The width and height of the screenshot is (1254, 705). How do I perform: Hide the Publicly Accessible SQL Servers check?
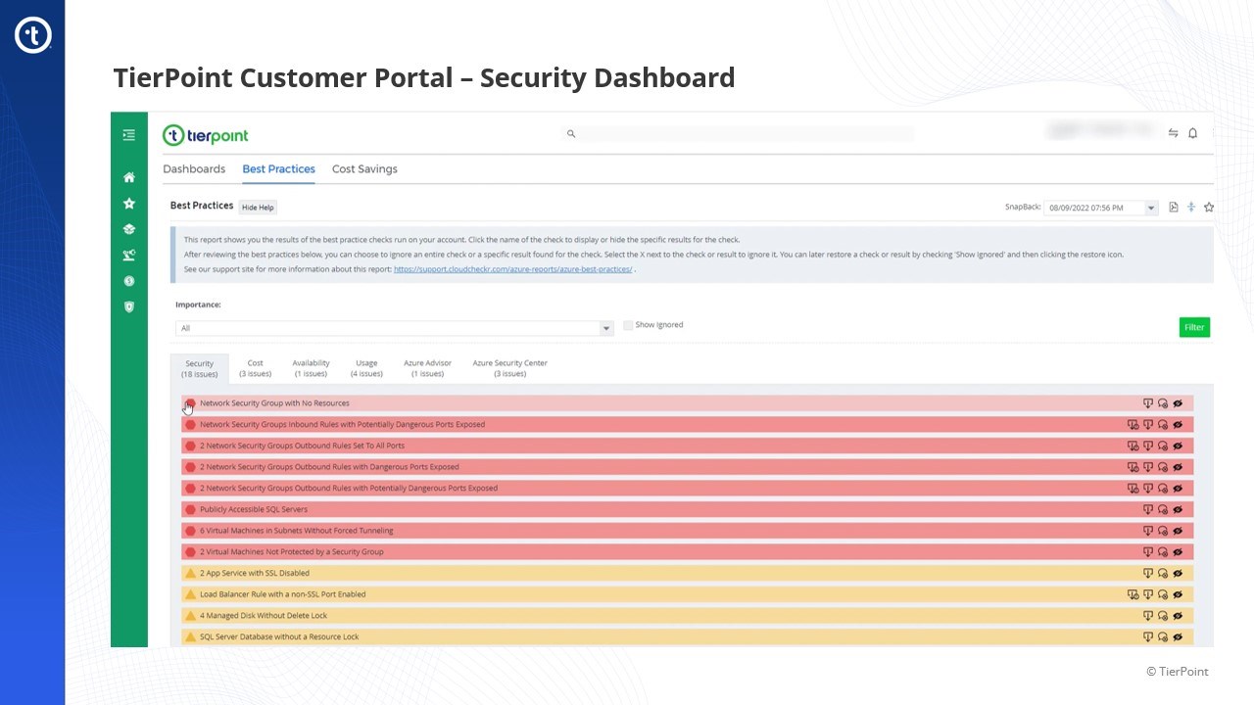click(1178, 510)
